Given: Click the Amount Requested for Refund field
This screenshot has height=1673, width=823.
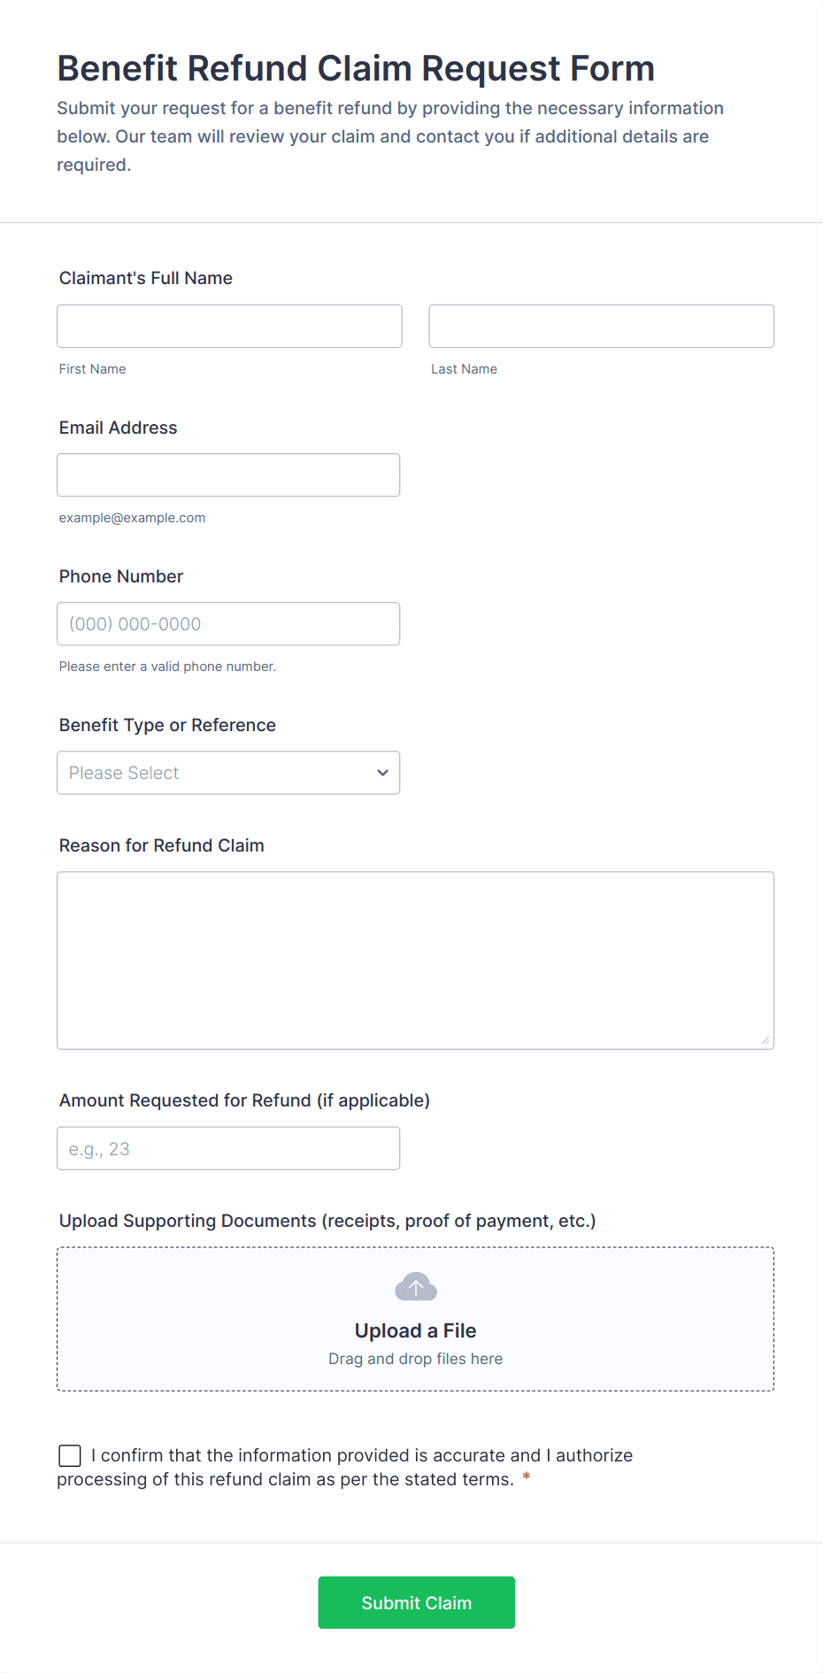Looking at the screenshot, I should pyautogui.click(x=228, y=1148).
